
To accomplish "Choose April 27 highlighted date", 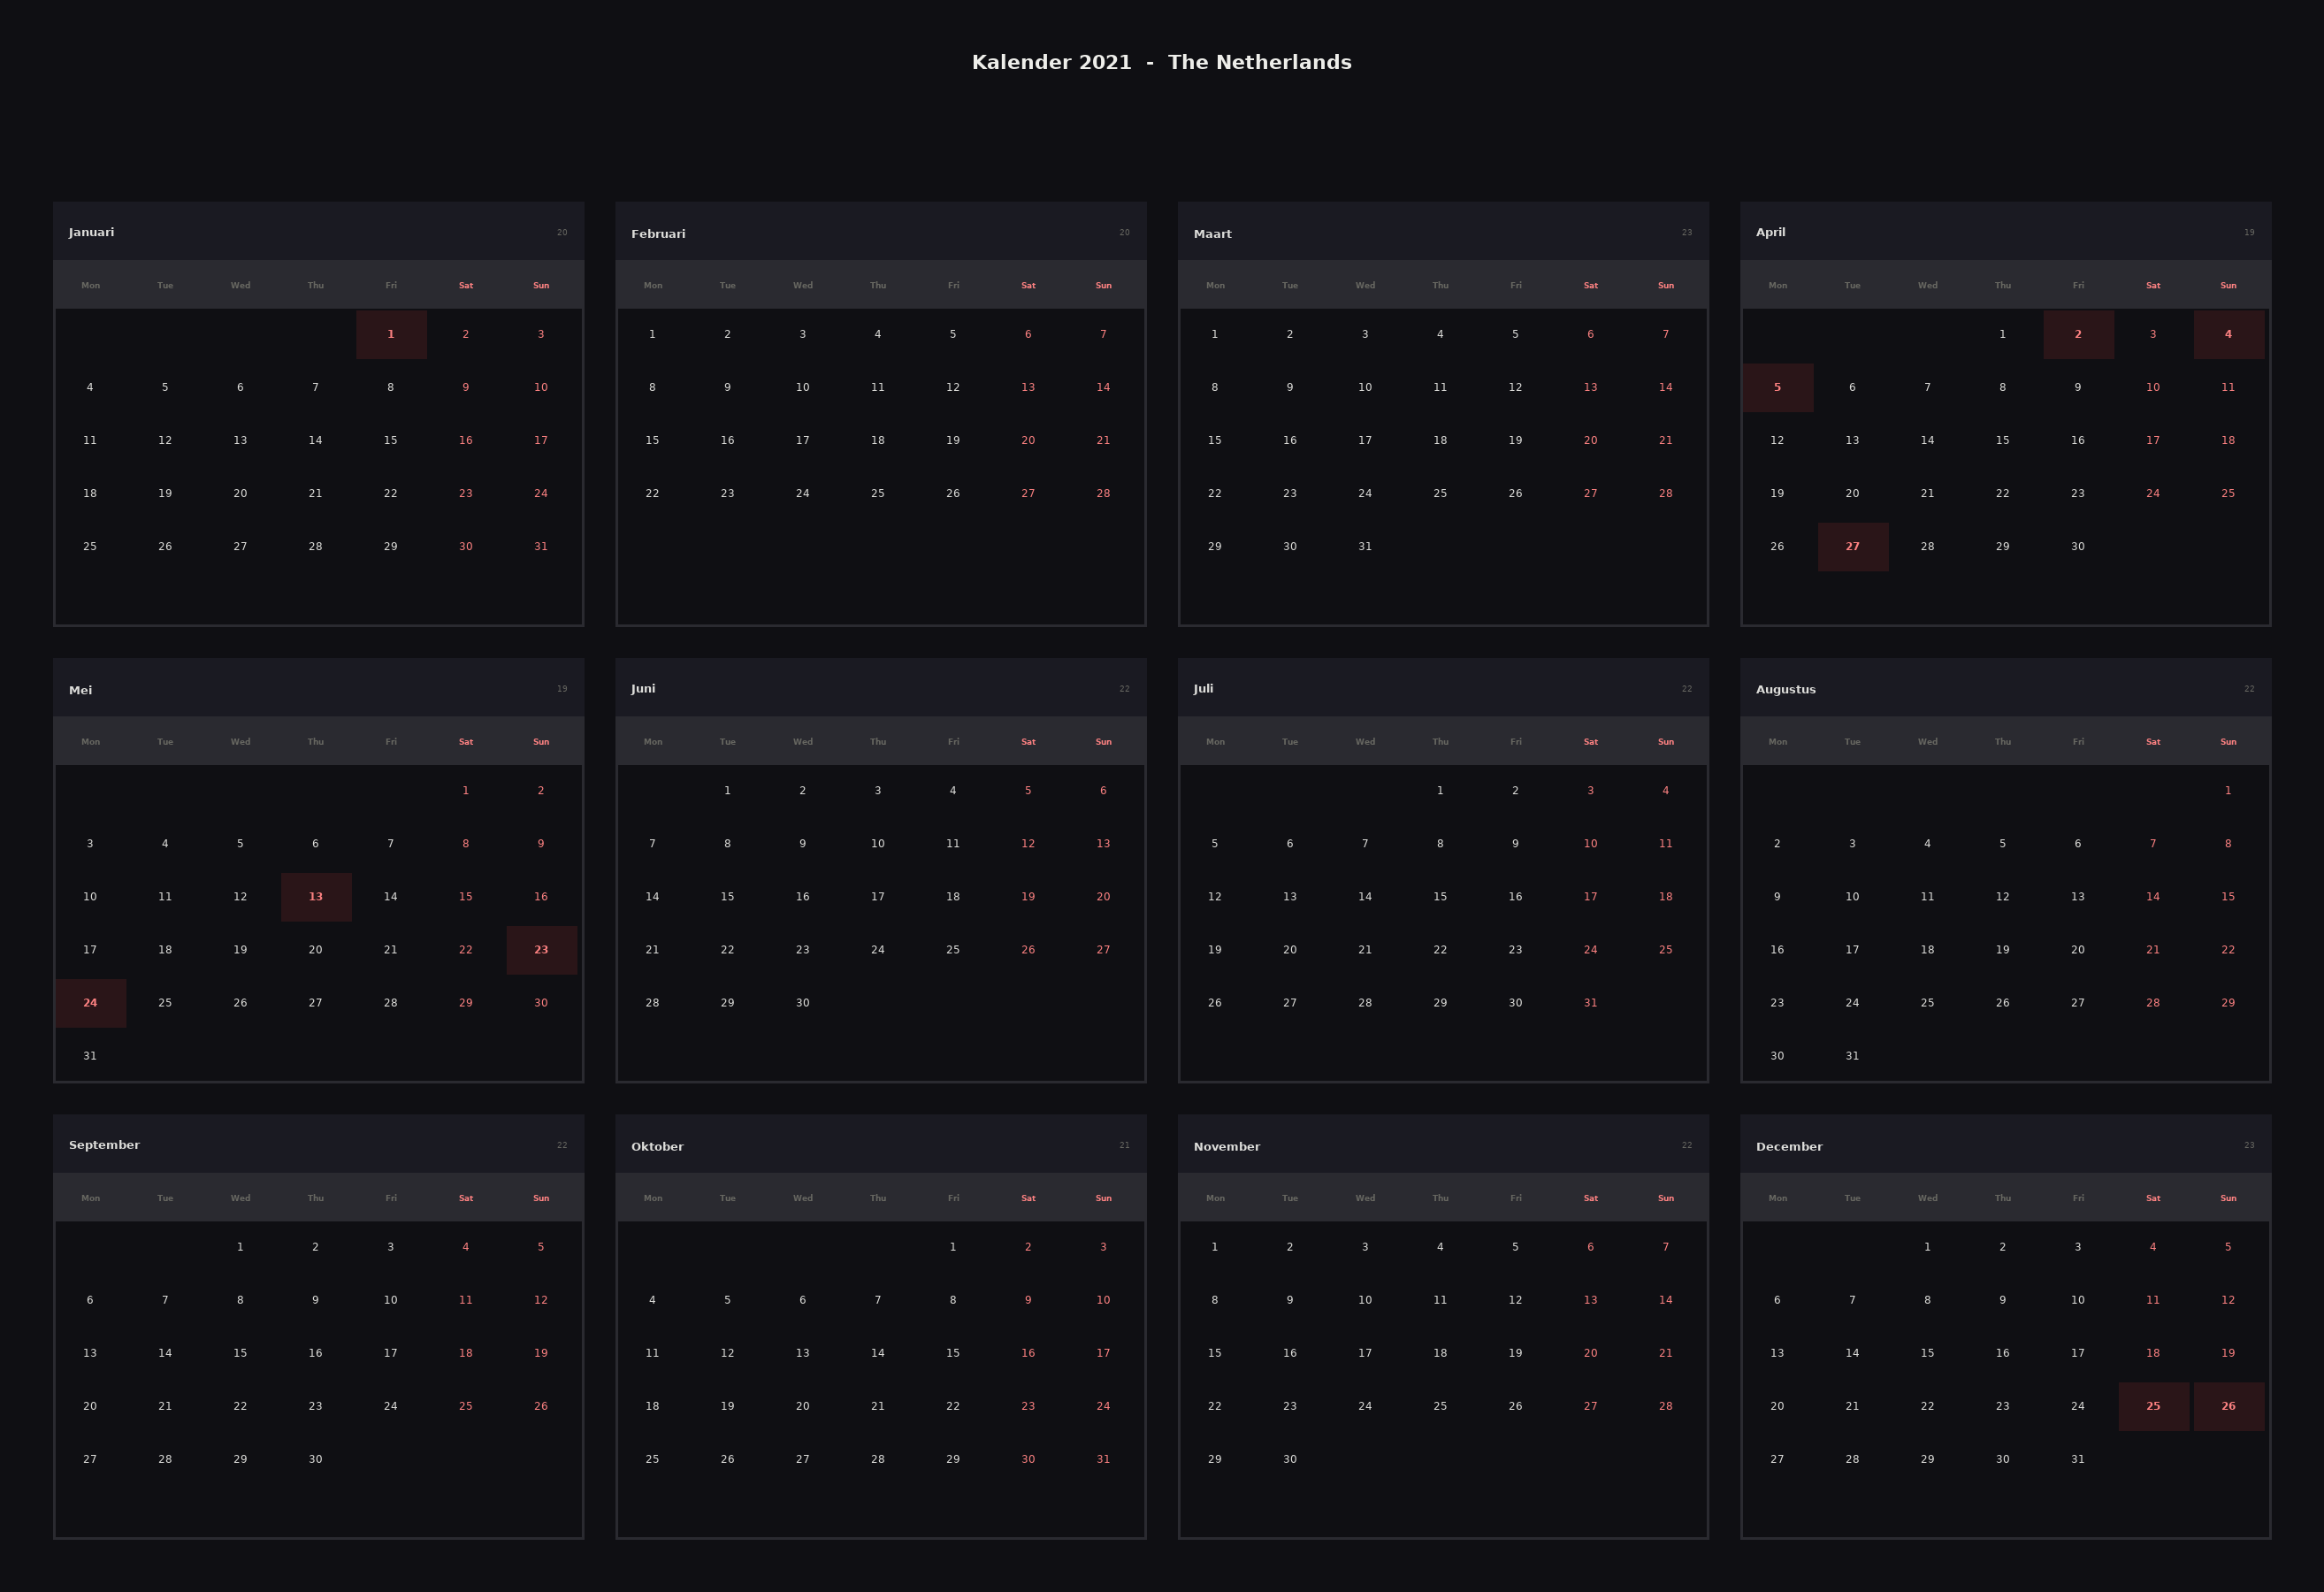I will pos(1852,546).
